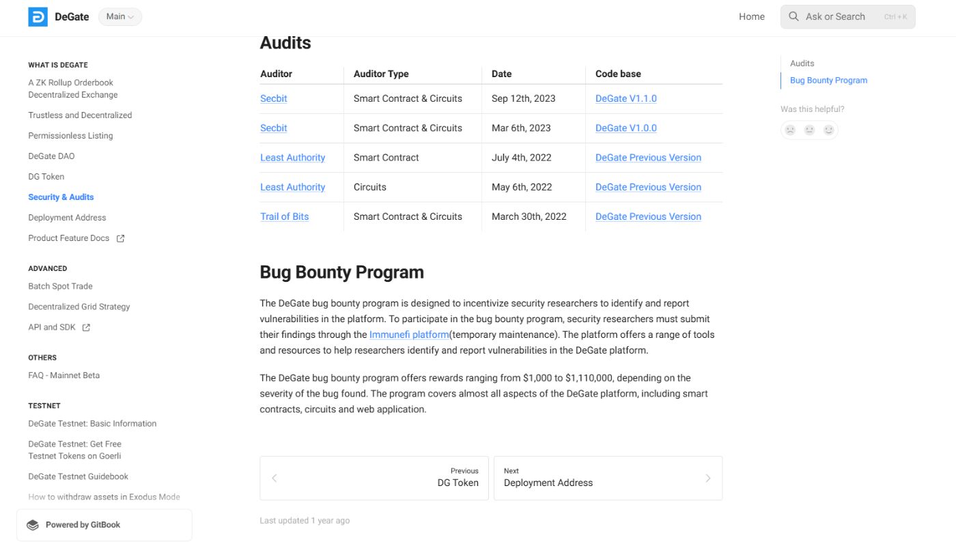The image size is (956, 542).
Task: Open DeGate DAO page
Action: pos(51,156)
